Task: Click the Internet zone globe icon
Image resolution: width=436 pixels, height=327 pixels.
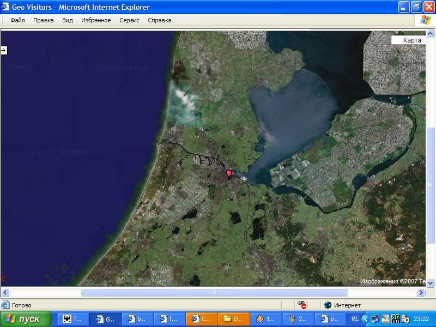Action: (328, 305)
